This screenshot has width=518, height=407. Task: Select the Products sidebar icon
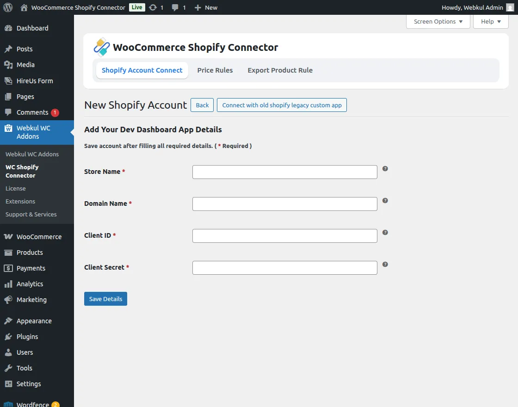coord(10,252)
